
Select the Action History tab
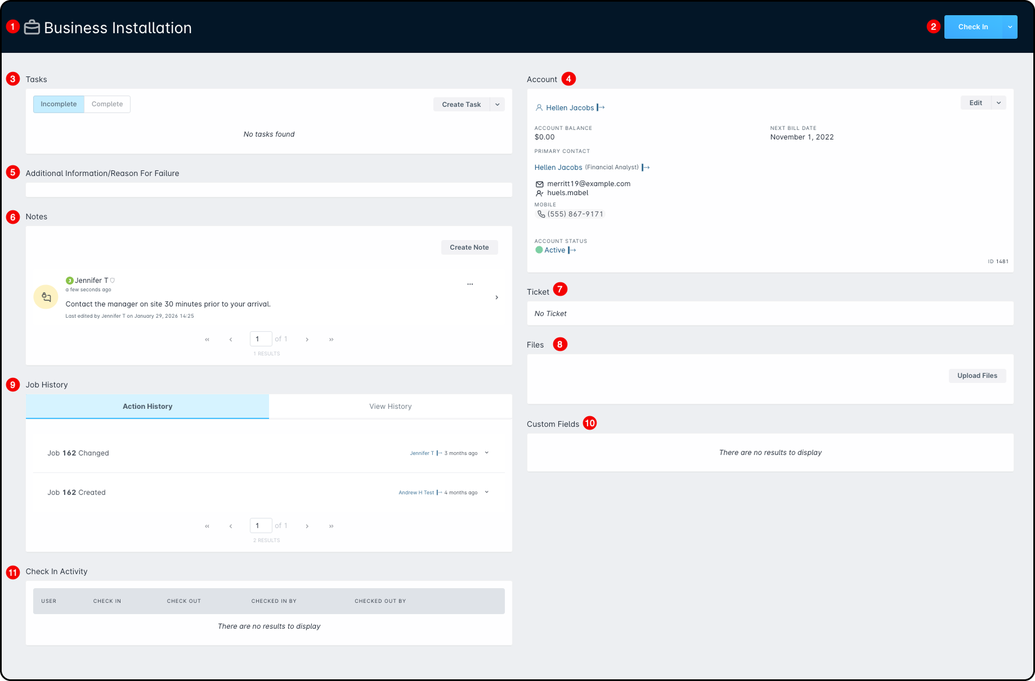(x=147, y=407)
